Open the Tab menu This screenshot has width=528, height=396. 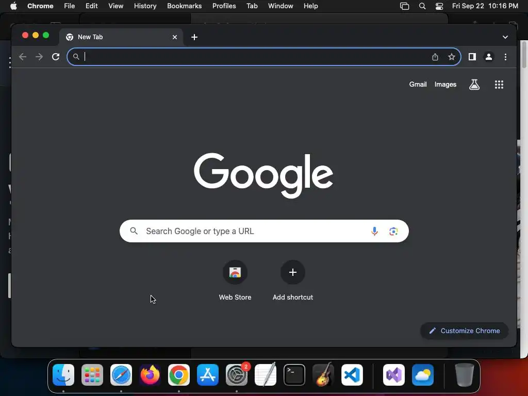(x=252, y=6)
